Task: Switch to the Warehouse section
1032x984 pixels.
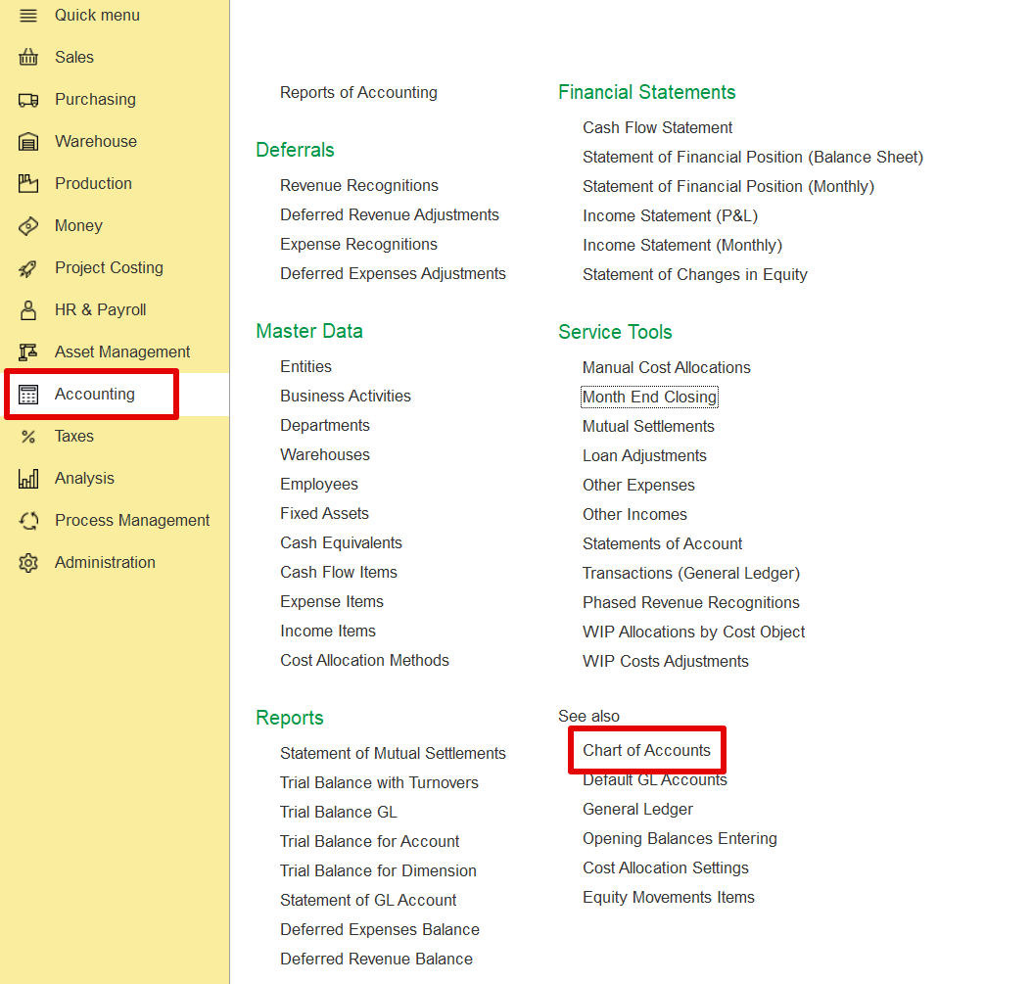Action: point(96,142)
